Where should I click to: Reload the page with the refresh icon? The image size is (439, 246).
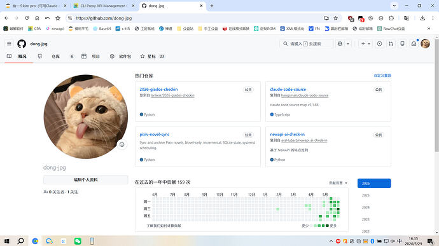[x=27, y=18]
